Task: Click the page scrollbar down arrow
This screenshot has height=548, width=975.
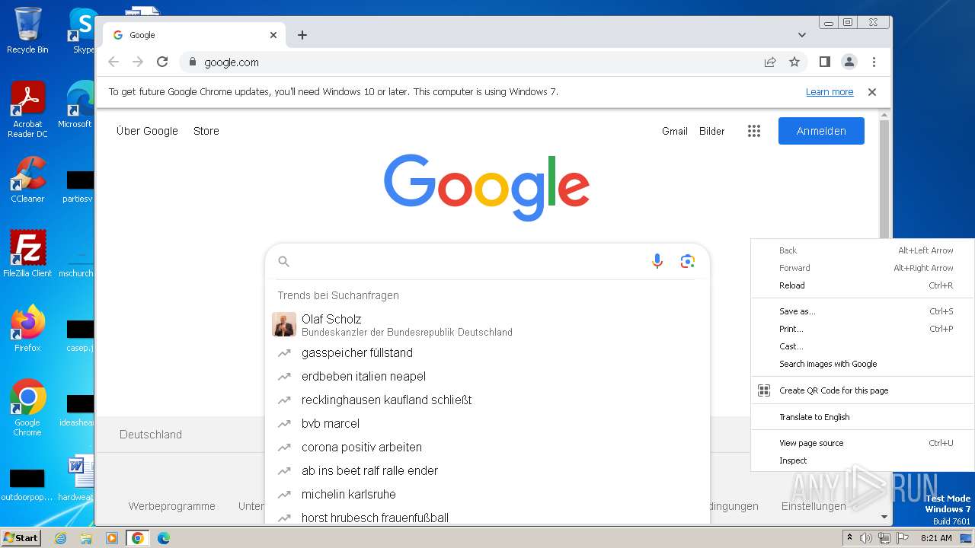Action: coord(884,517)
